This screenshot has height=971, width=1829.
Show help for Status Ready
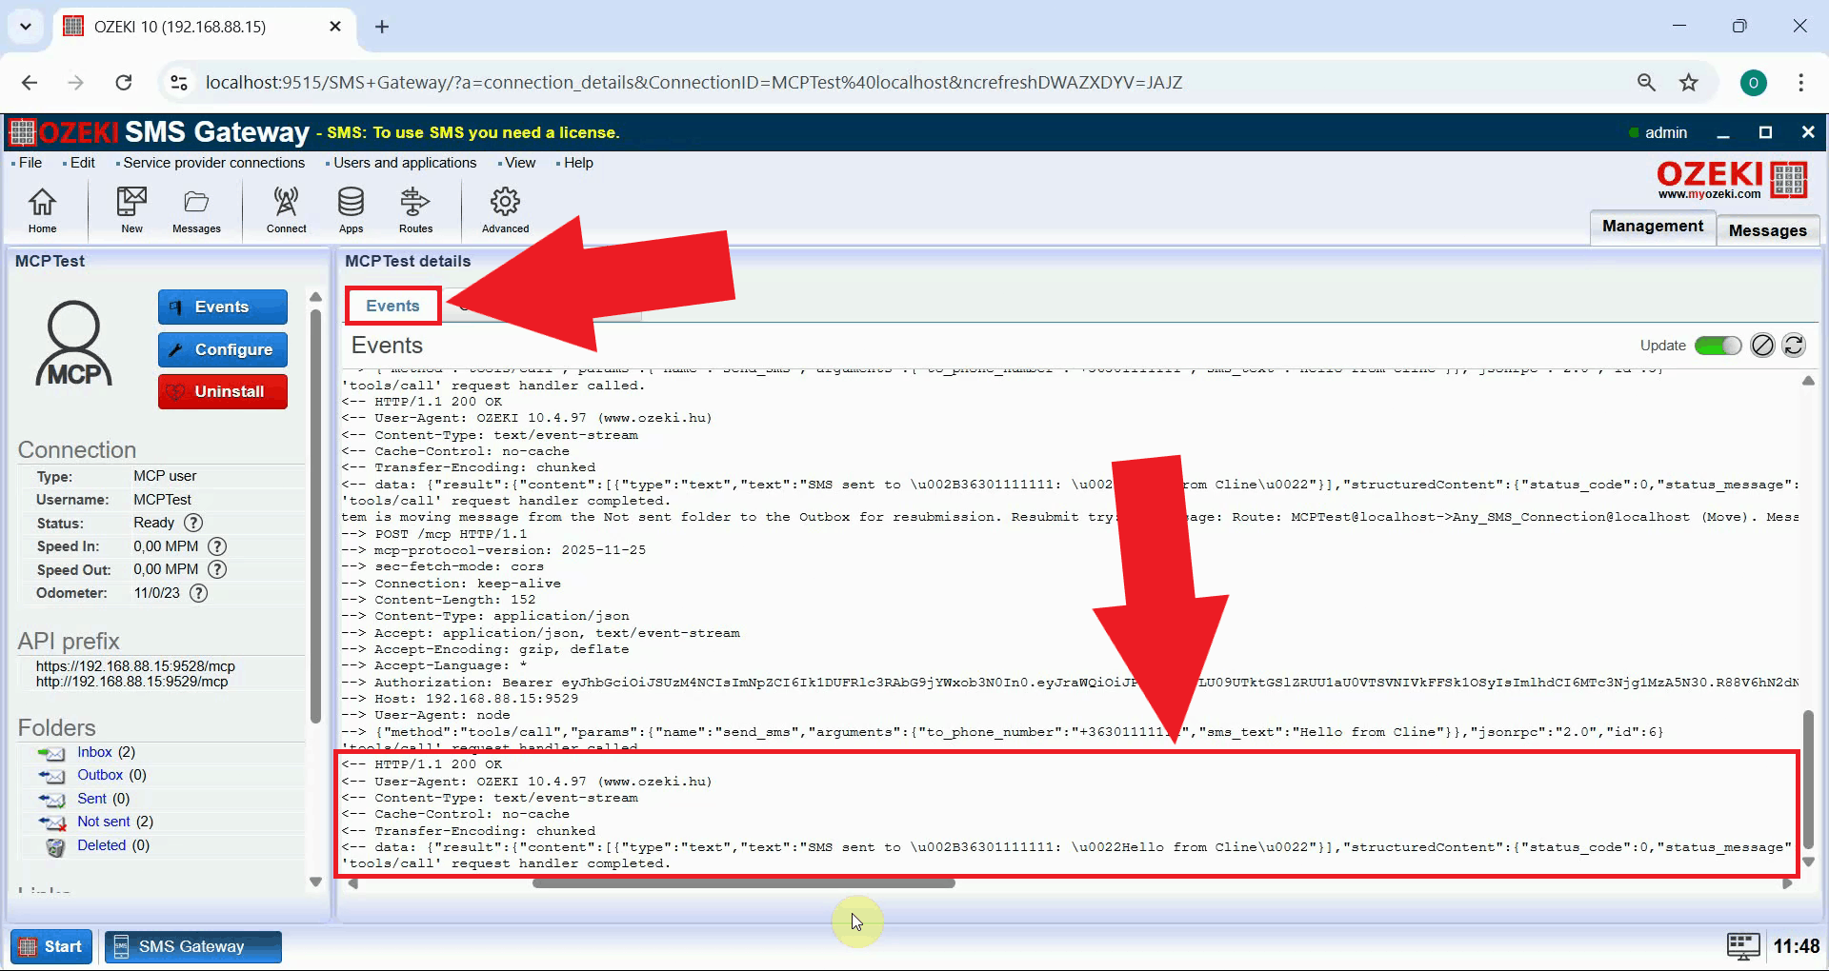click(x=193, y=523)
